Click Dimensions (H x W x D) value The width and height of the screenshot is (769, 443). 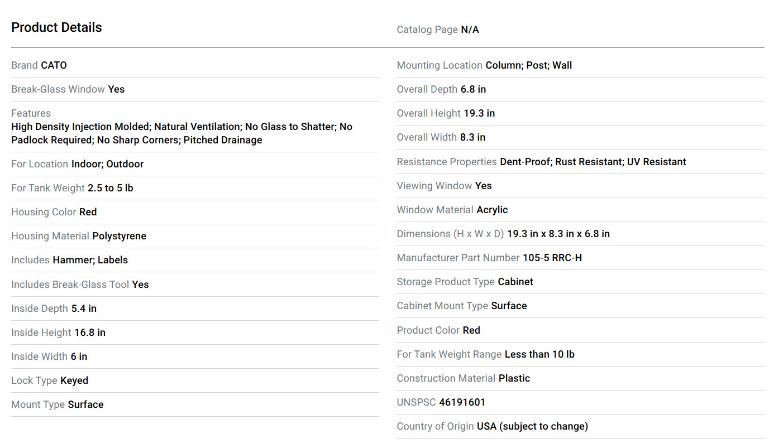[558, 234]
